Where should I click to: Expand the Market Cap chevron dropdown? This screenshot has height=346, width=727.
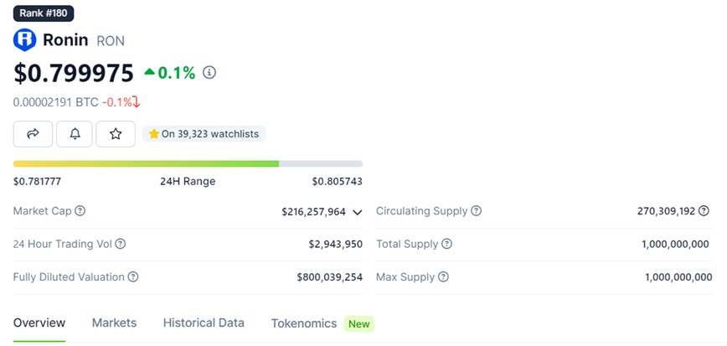[358, 212]
